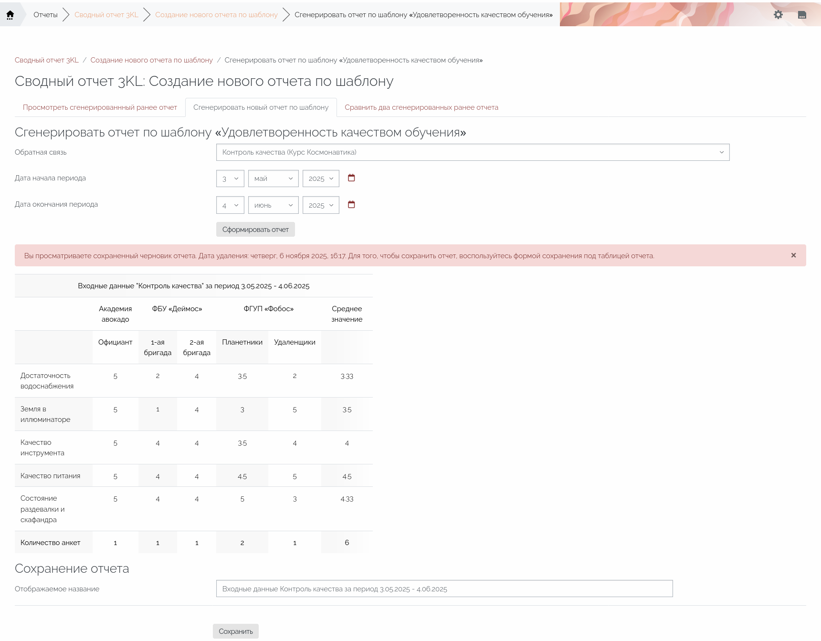Click Сводный отчет 3KL link in top navbar
The width and height of the screenshot is (821, 641).
pyautogui.click(x=106, y=15)
